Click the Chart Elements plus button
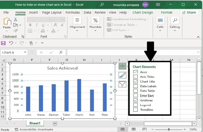Screen dimensions: 203x132 tap(122, 66)
